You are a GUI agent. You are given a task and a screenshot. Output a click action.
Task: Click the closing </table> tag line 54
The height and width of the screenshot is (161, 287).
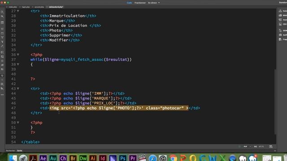[30, 142]
